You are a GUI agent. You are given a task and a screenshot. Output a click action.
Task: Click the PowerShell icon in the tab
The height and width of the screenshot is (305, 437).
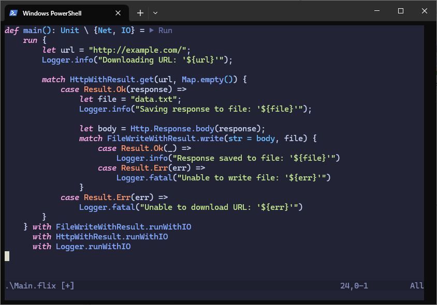(13, 13)
